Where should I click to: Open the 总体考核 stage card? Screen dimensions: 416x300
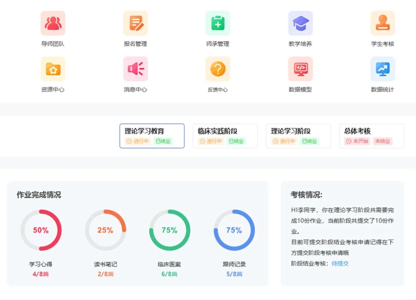coord(371,136)
